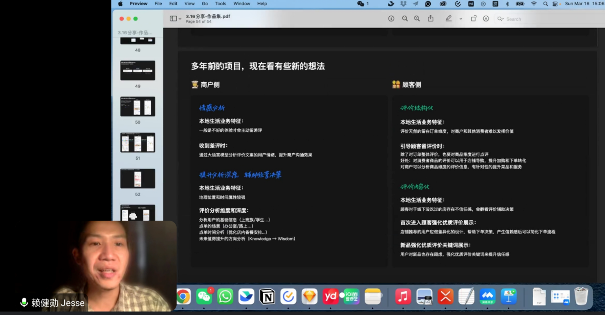The height and width of the screenshot is (315, 605).
Task: Zoom in using the plus magnifier
Action: pyautogui.click(x=417, y=19)
